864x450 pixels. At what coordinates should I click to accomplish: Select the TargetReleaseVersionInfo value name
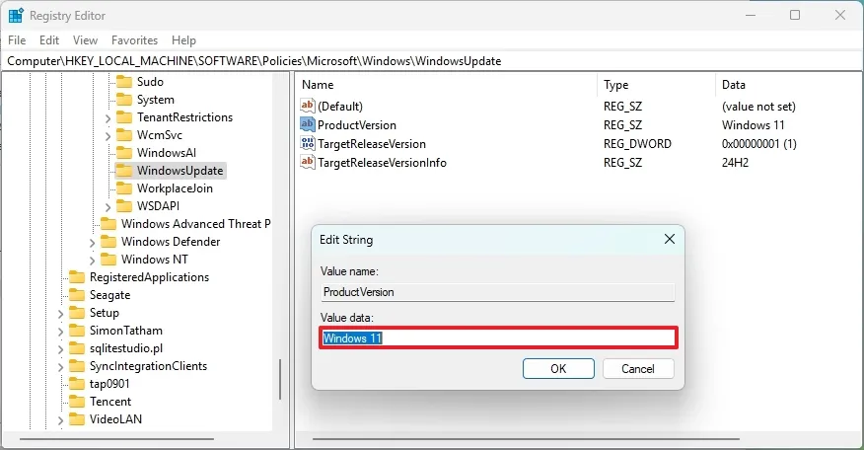[x=382, y=163]
